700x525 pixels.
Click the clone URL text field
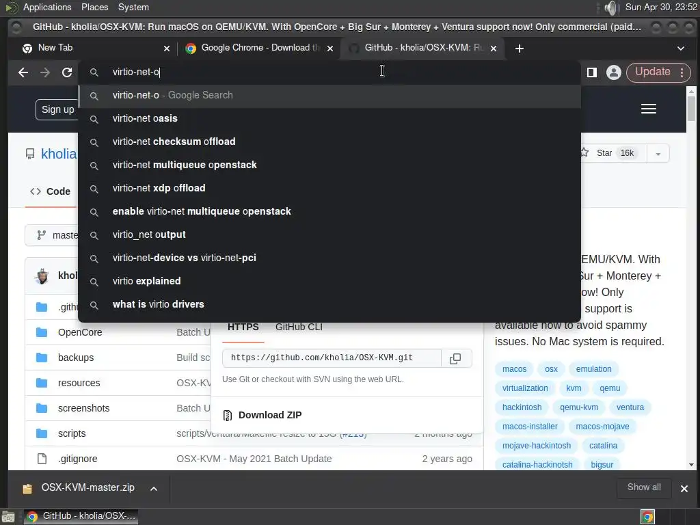332,358
